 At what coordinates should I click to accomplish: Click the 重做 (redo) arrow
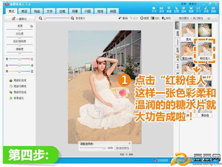coord(134,18)
